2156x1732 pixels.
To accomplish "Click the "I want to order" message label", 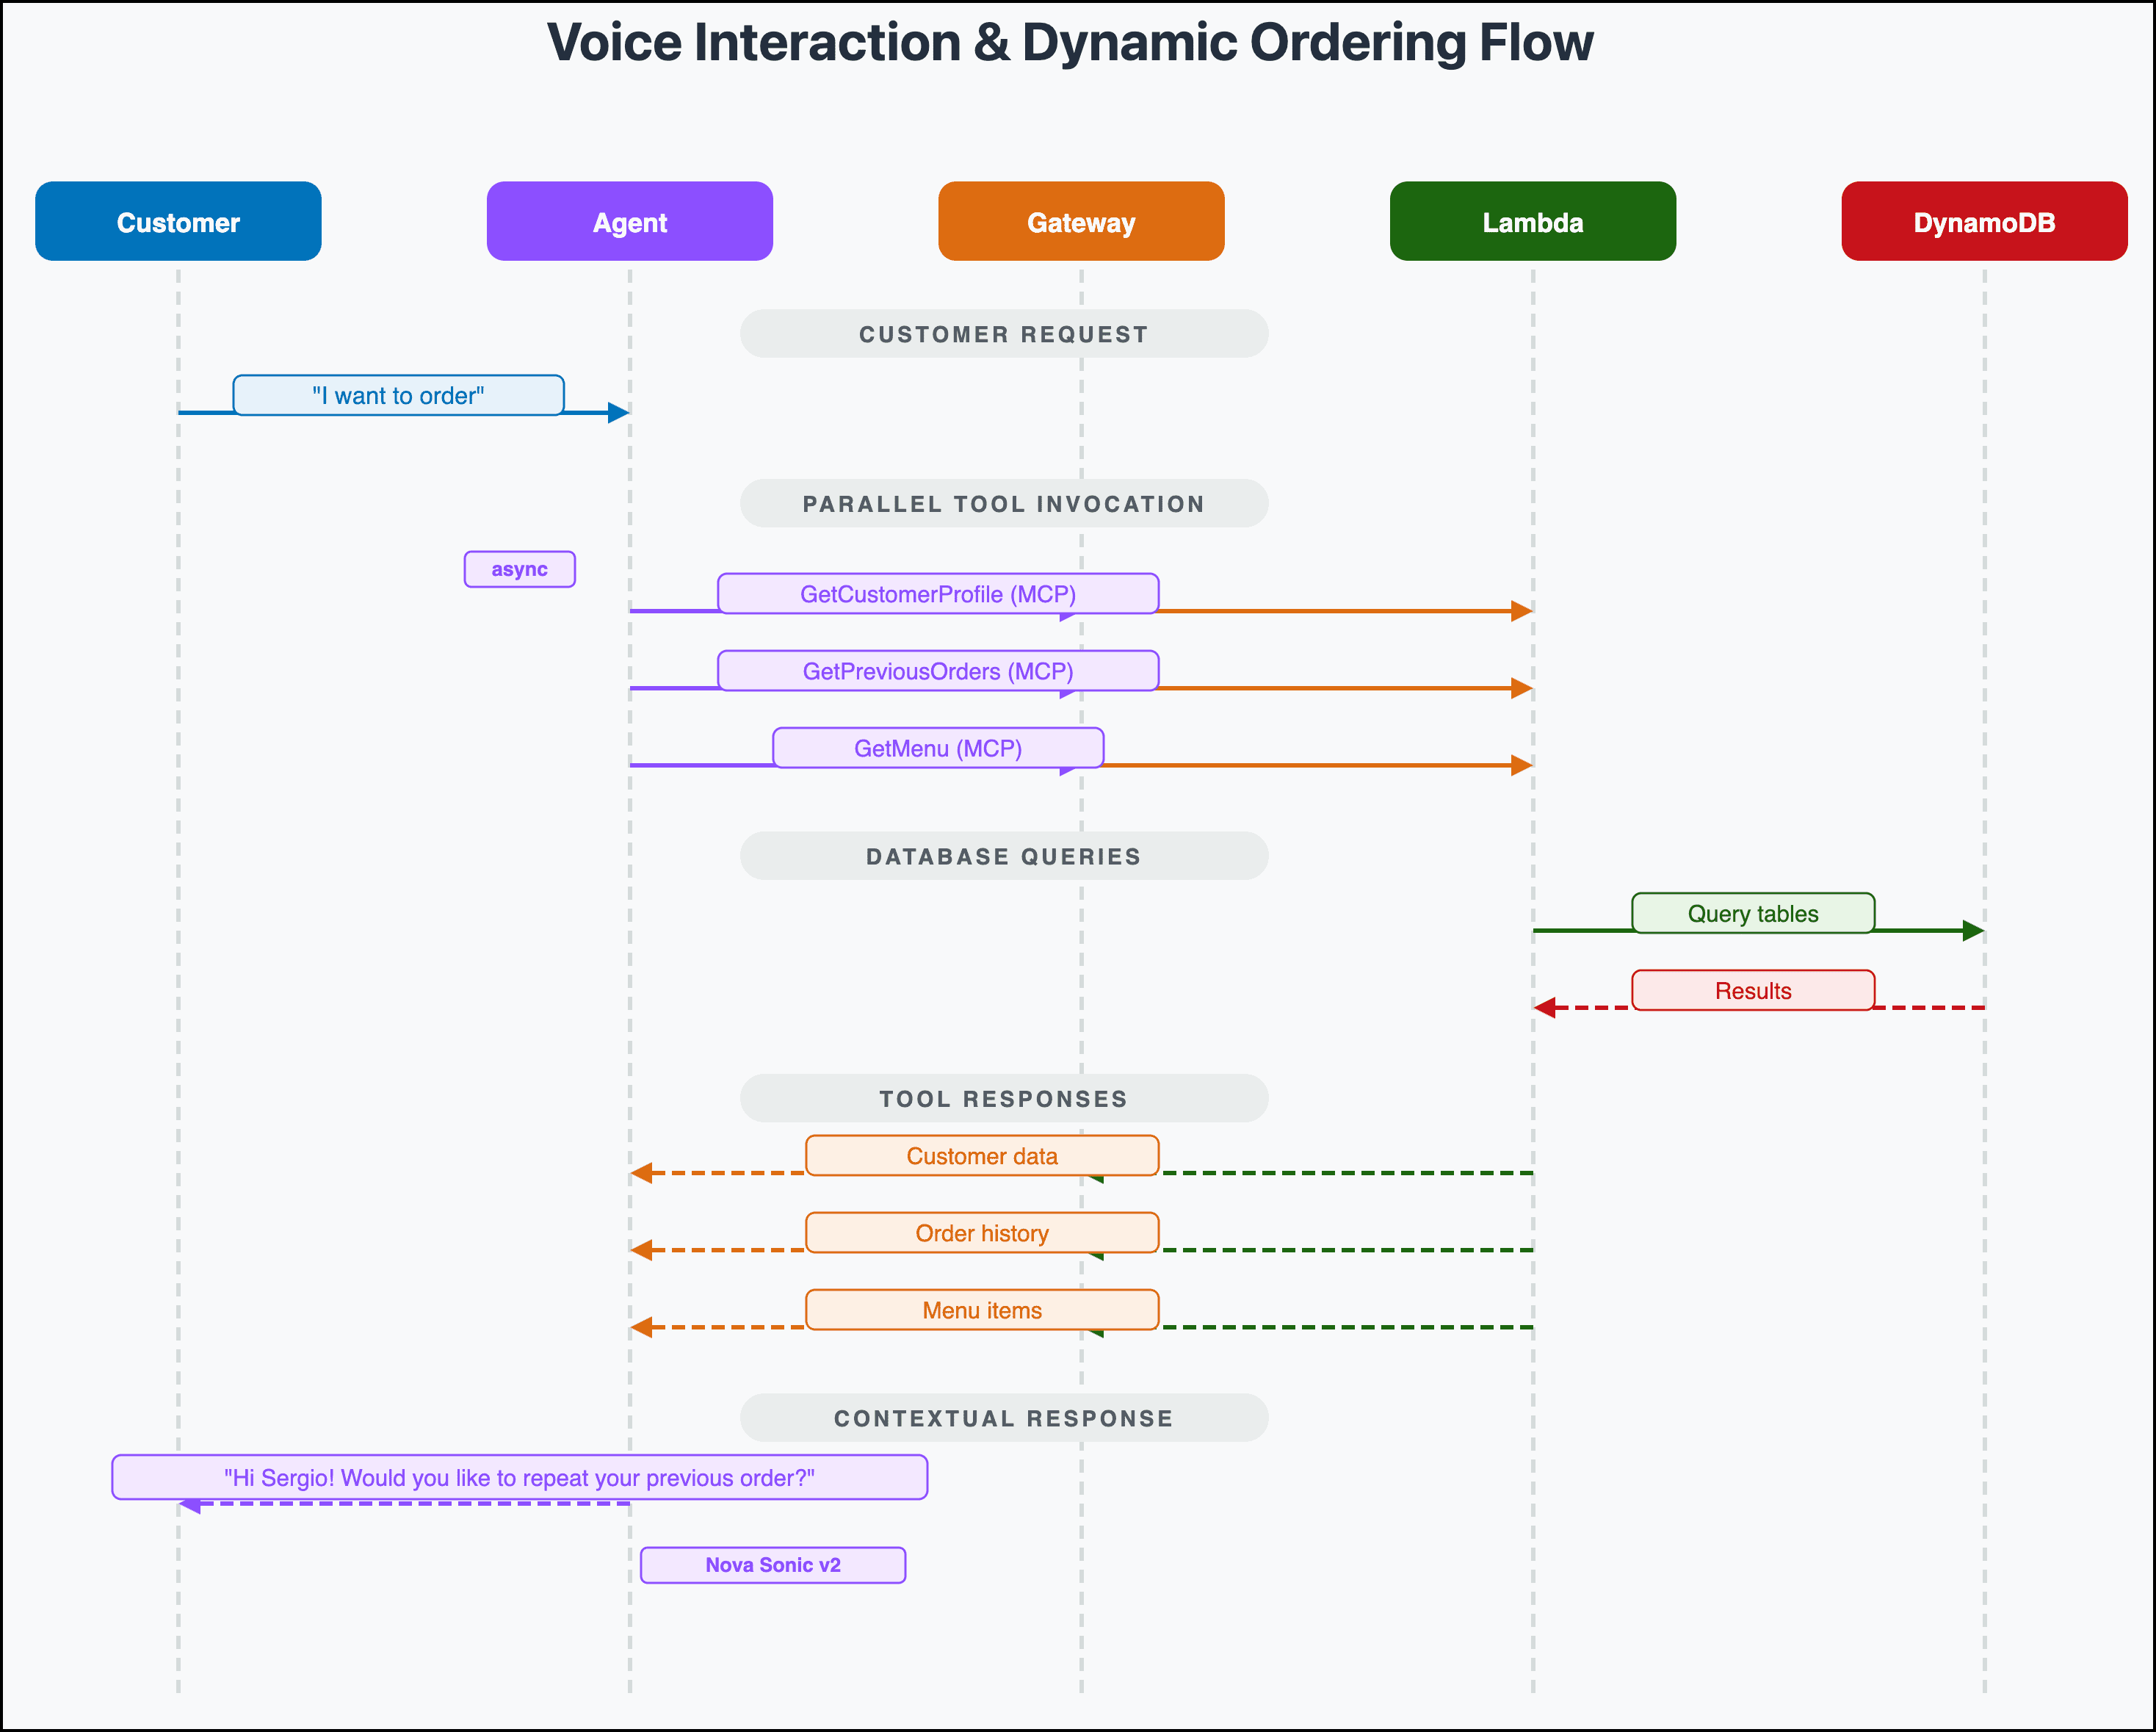I will (x=398, y=395).
